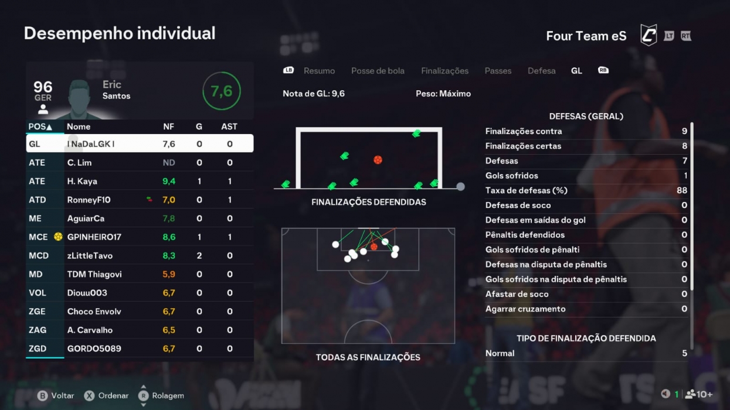Click the LB shoulder icon beside Resumo
730x410 pixels.
coord(288,70)
